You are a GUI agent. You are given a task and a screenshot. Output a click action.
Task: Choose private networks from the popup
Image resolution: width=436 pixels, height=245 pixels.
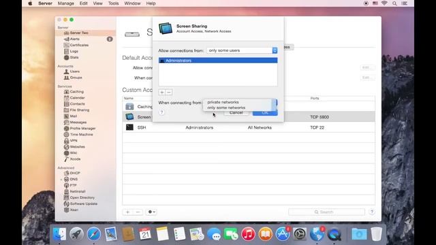pos(223,102)
